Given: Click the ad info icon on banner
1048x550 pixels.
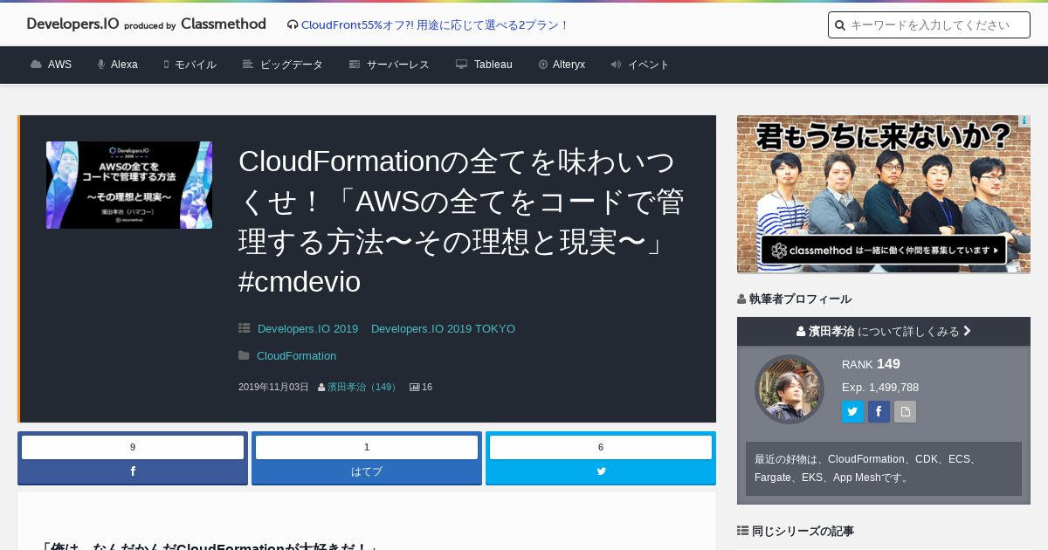Looking at the screenshot, I should pos(1024,120).
